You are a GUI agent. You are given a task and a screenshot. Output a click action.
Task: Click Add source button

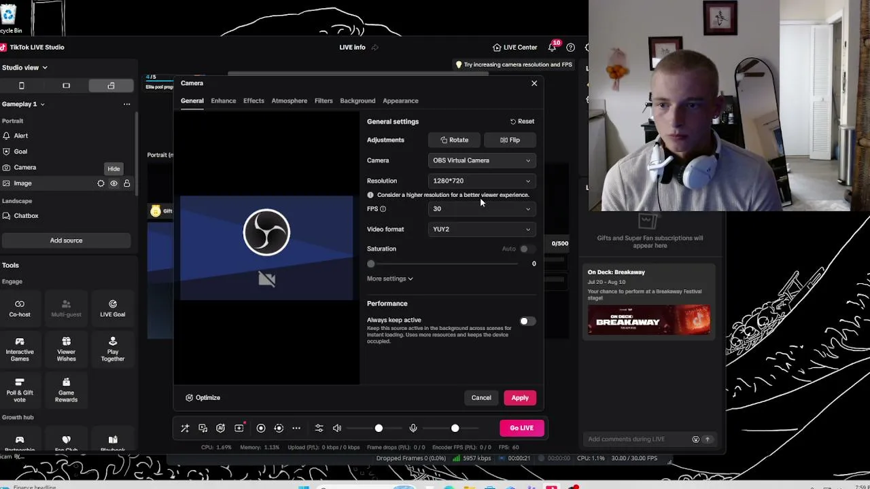pos(66,240)
